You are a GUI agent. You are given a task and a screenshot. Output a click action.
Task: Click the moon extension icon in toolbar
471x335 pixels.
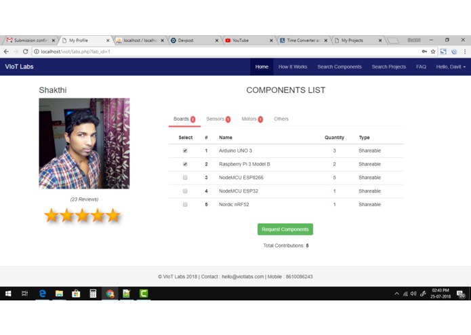(x=454, y=52)
